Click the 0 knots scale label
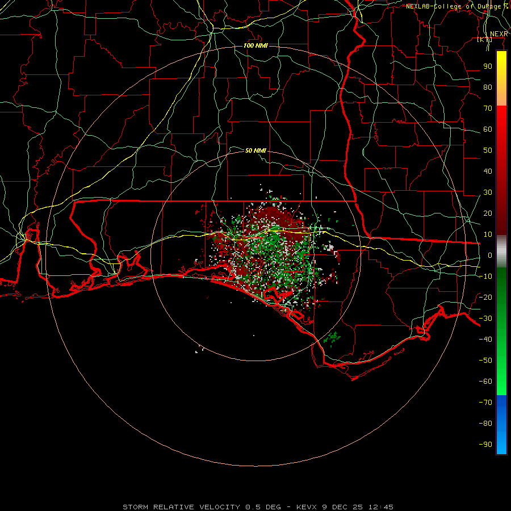This screenshot has height=511, width=511. click(490, 255)
